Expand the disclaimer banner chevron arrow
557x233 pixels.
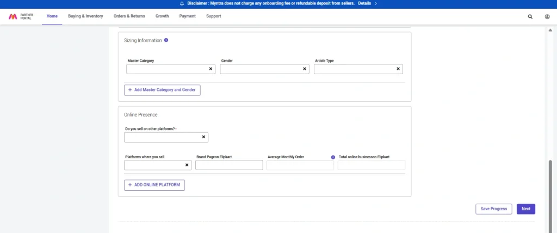[x=376, y=3]
